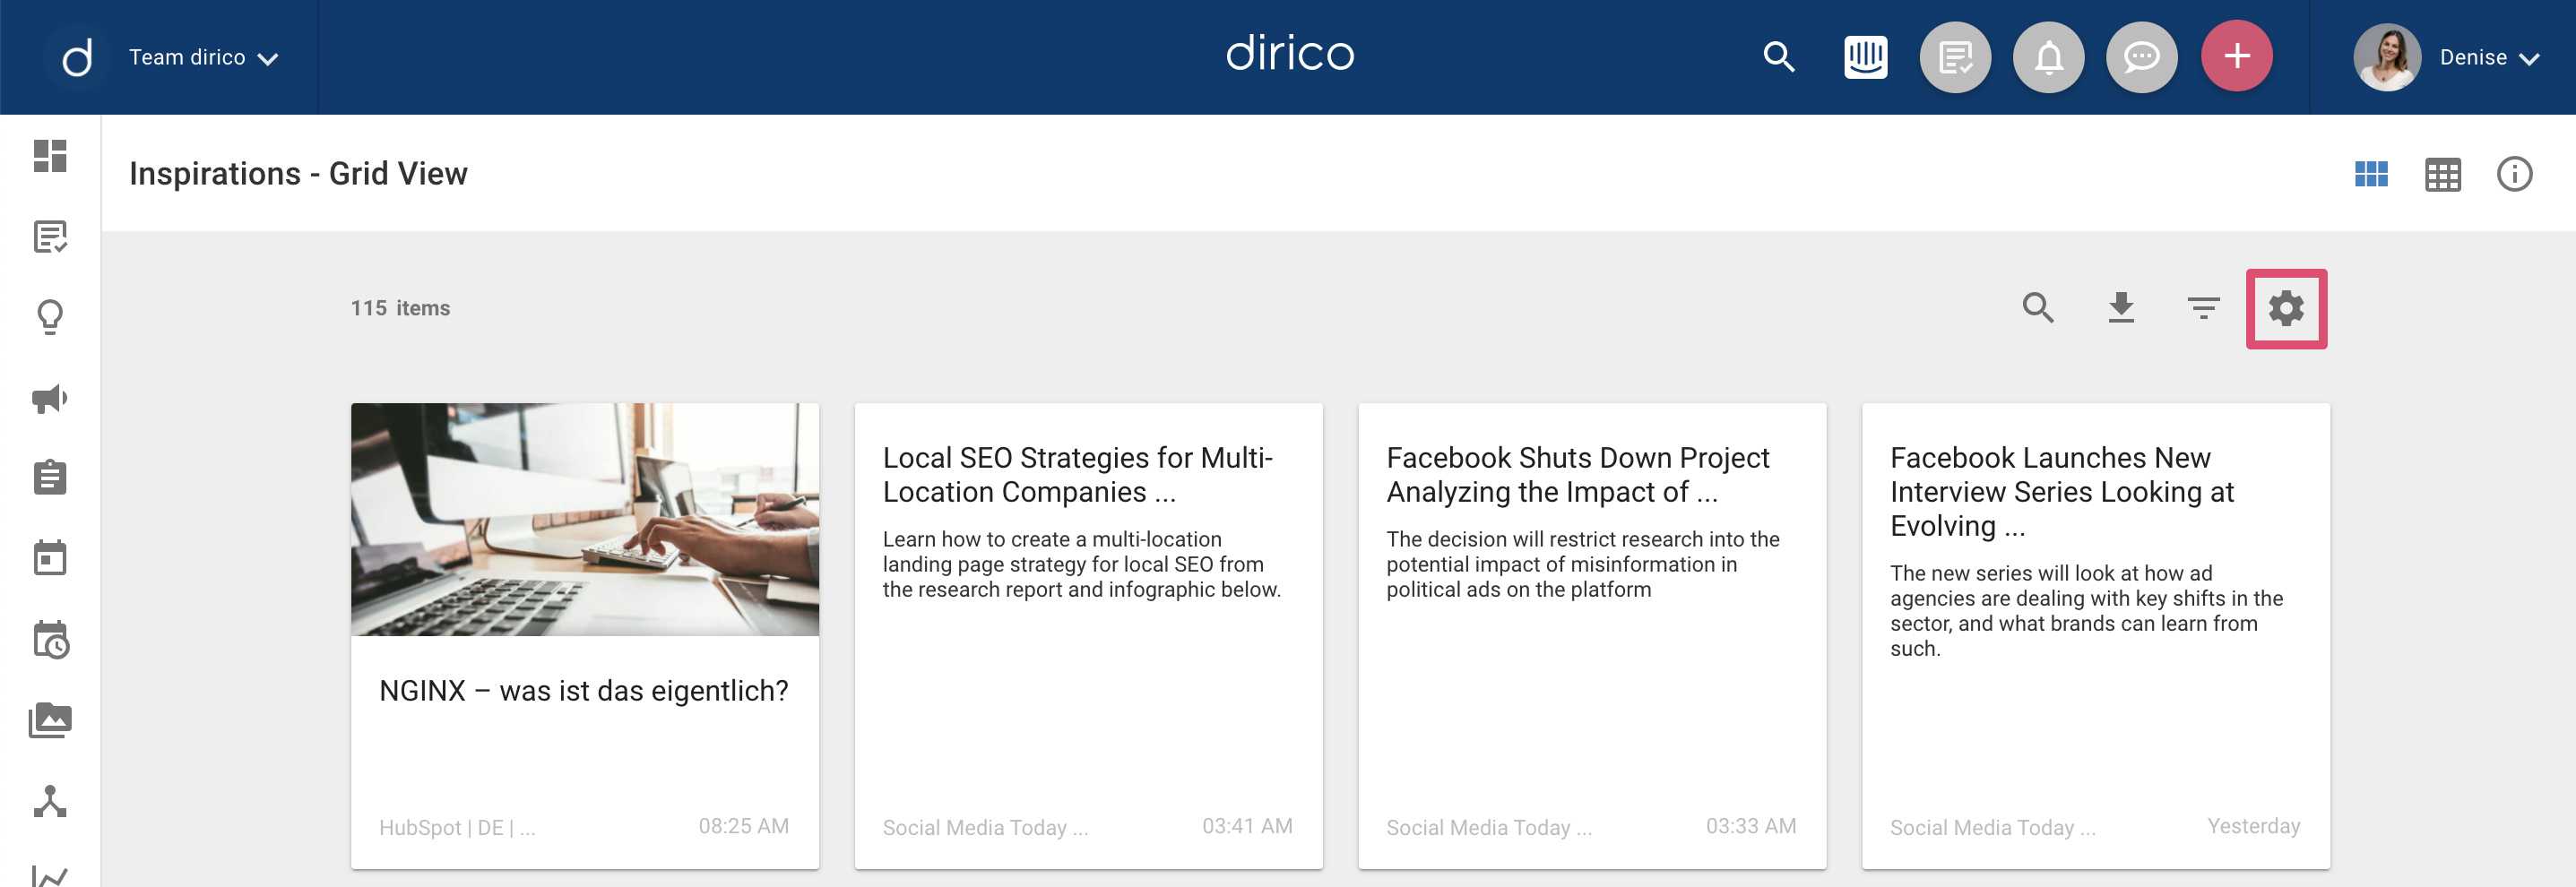Open the tasks checklist icon in header
The height and width of the screenshot is (887, 2576).
click(1955, 57)
